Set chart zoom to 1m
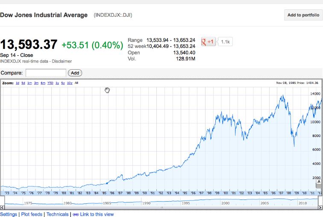 pyautogui.click(x=29, y=83)
